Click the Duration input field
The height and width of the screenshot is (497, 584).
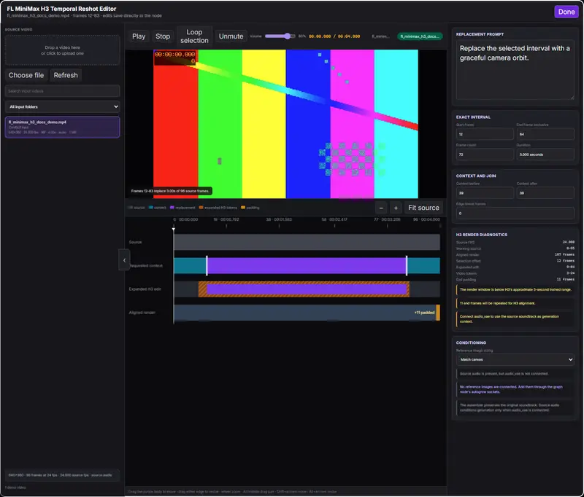coord(545,154)
